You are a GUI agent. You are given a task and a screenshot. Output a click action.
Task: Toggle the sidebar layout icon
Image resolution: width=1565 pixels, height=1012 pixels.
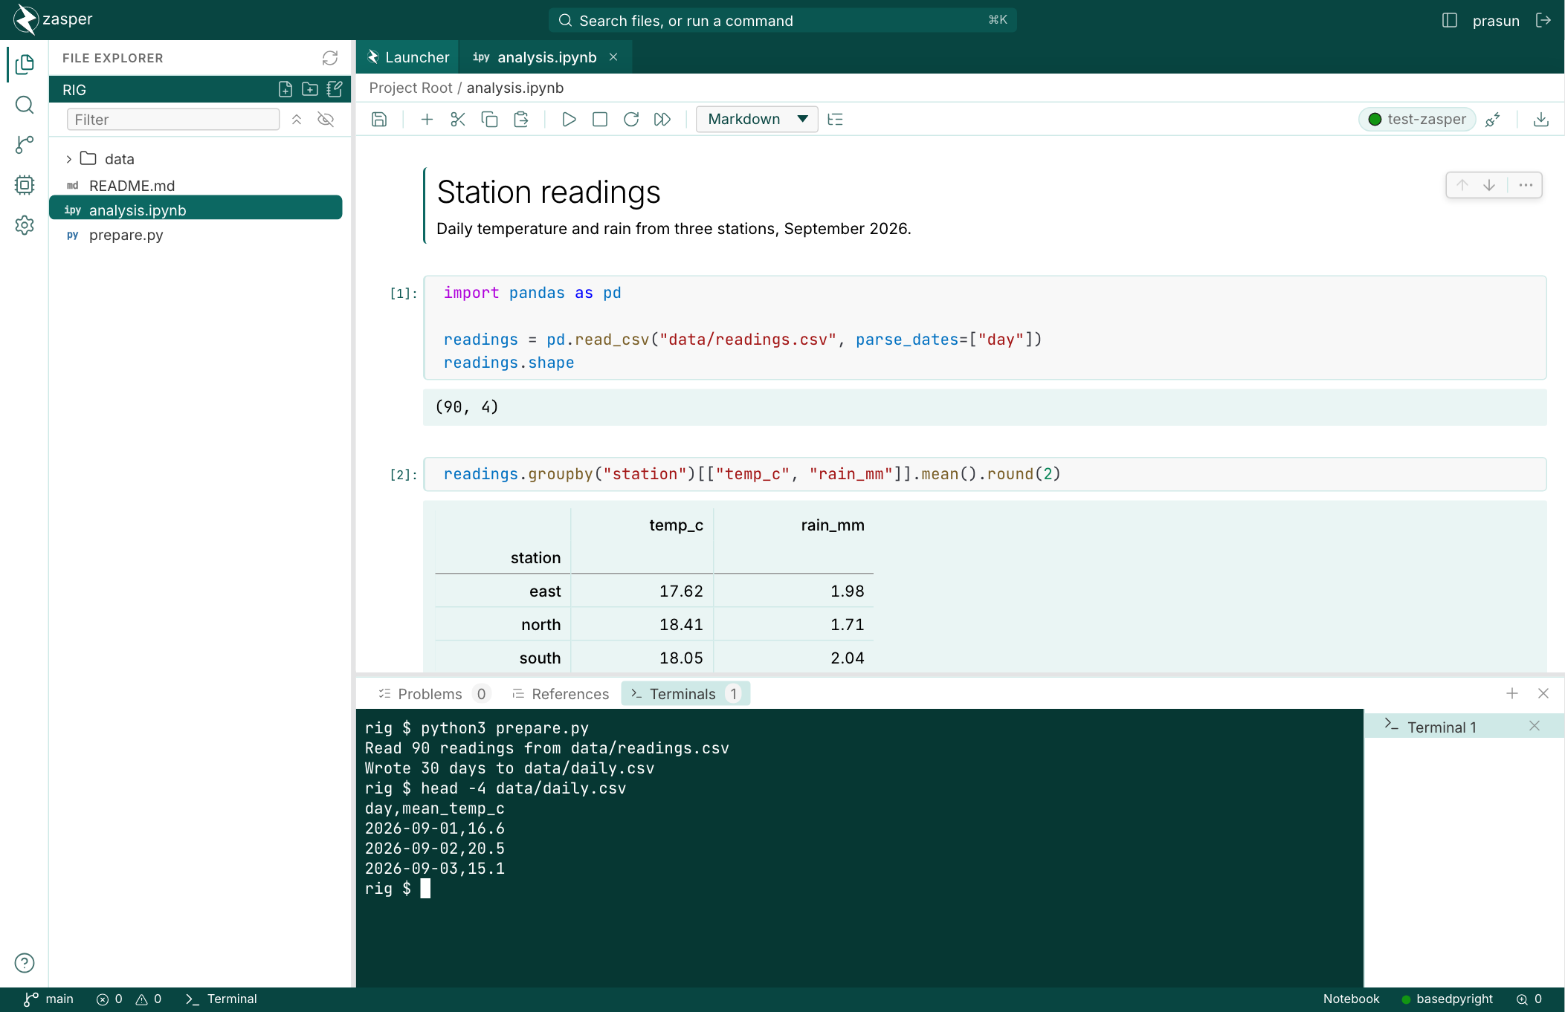[x=1450, y=20]
